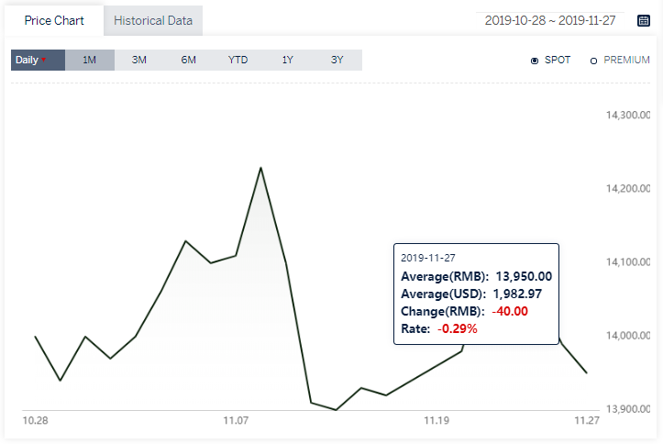The image size is (663, 444).
Task: Select the 3M time range
Action: pyautogui.click(x=139, y=60)
